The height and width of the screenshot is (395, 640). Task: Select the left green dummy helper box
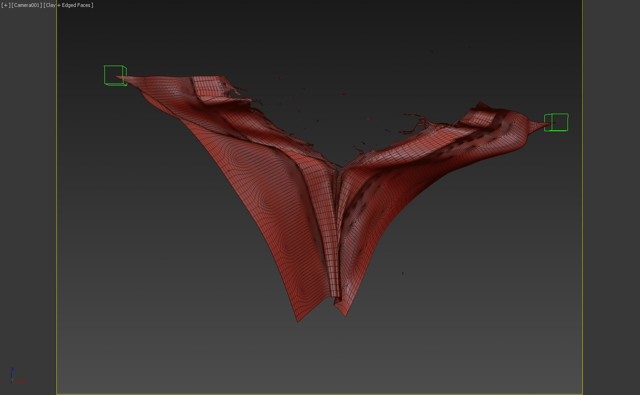(115, 75)
